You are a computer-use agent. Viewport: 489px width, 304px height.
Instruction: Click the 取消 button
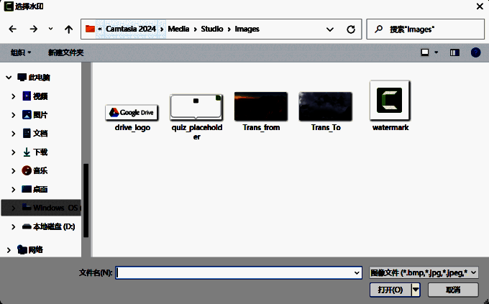point(452,290)
